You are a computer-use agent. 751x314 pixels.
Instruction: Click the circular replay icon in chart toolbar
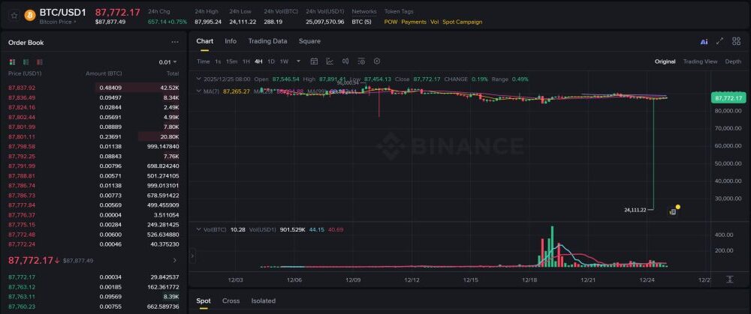click(x=377, y=61)
